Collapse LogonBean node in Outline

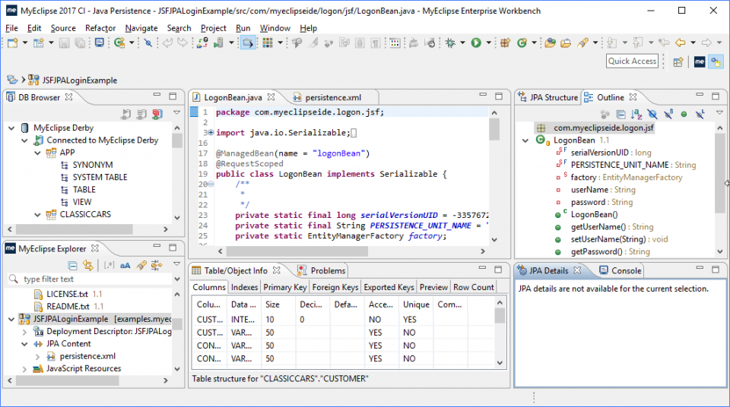pyautogui.click(x=525, y=140)
